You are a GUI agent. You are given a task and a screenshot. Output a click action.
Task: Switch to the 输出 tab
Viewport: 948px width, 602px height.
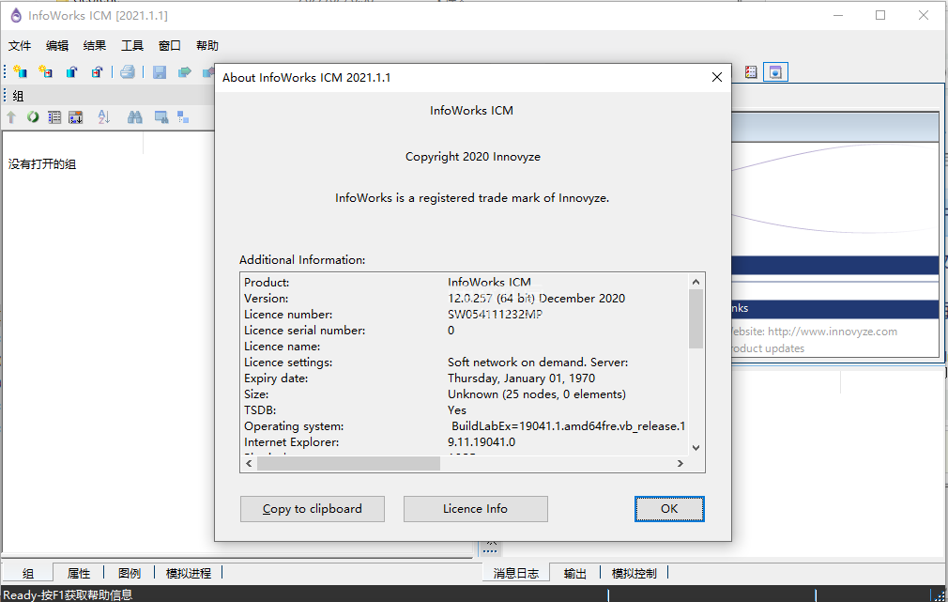(575, 573)
